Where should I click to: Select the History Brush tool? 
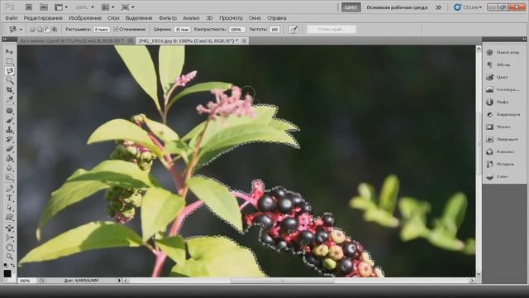(9, 139)
